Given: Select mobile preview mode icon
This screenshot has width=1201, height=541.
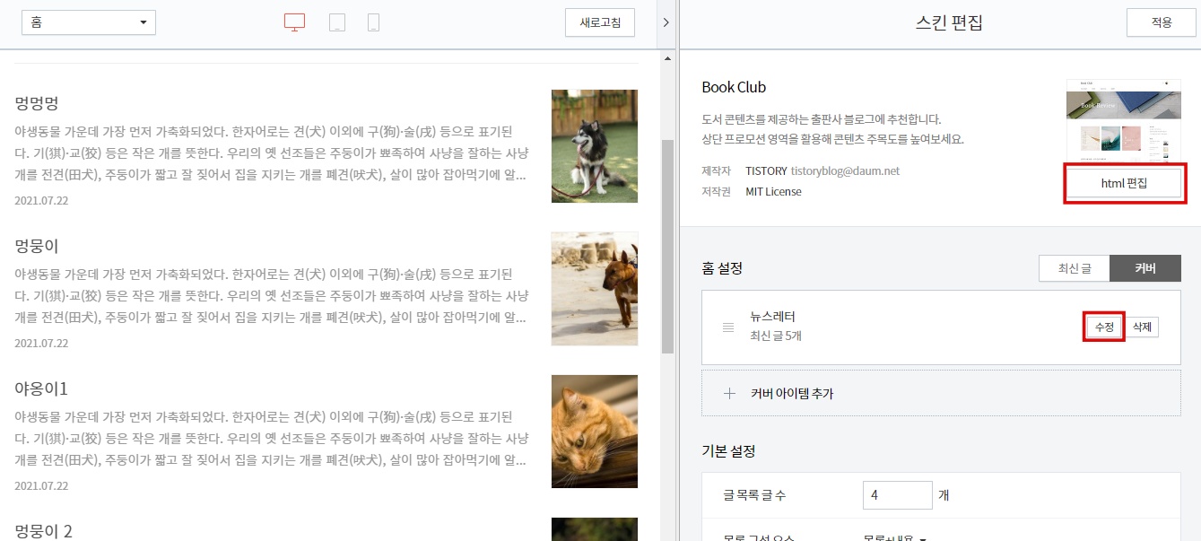Looking at the screenshot, I should click(373, 22).
